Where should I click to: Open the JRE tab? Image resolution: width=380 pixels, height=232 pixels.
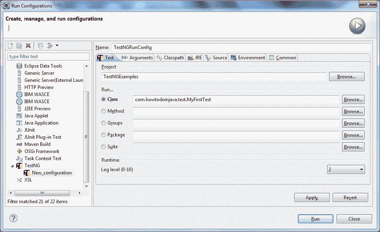pyautogui.click(x=195, y=58)
